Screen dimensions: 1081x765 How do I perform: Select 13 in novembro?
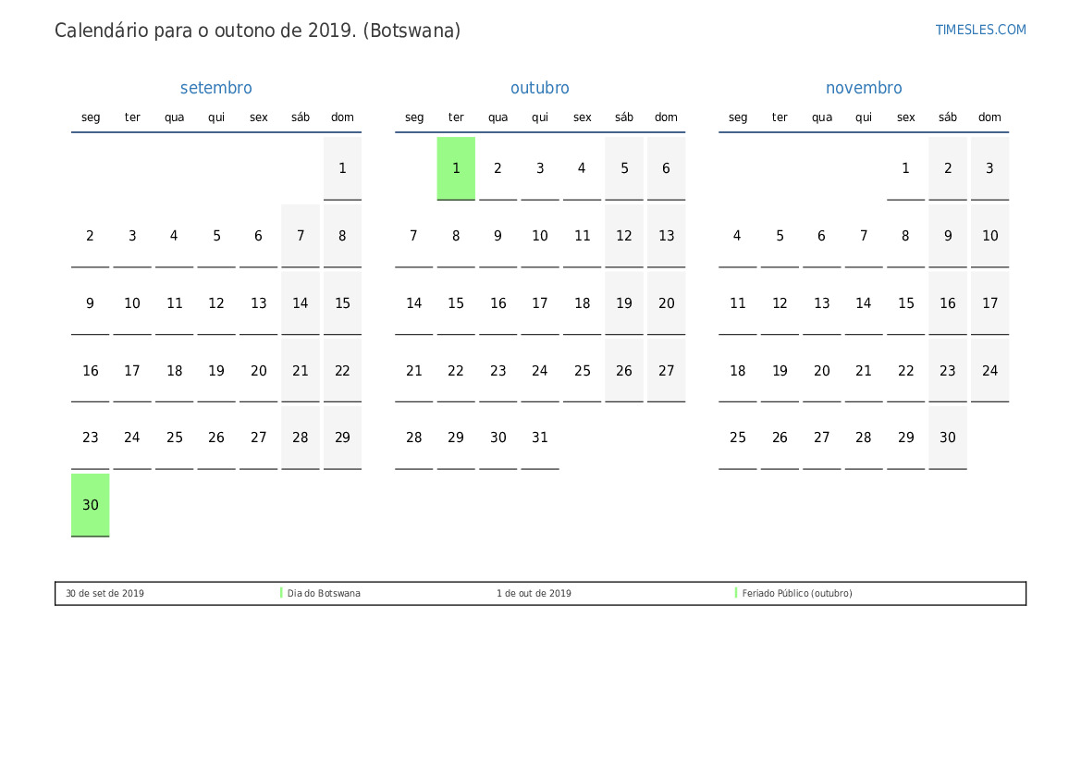pyautogui.click(x=821, y=303)
